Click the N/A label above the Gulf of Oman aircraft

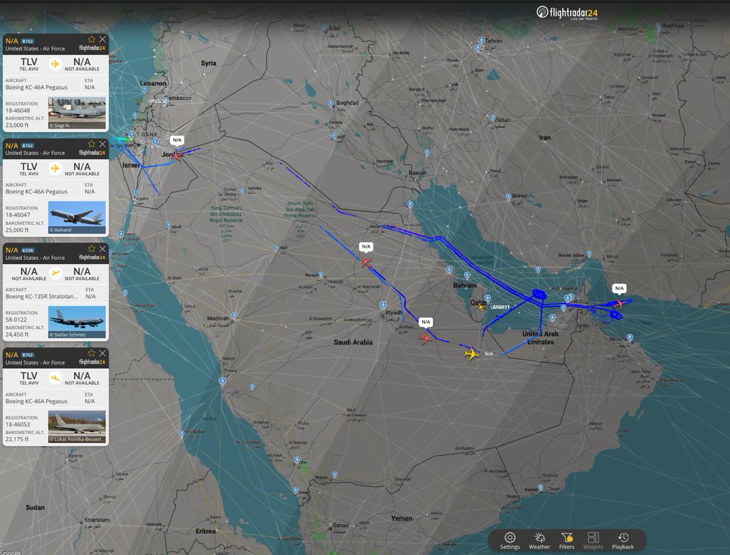[619, 288]
